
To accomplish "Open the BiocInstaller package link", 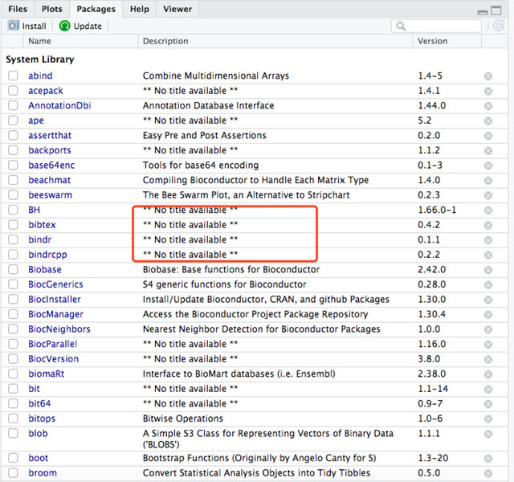I will point(55,300).
